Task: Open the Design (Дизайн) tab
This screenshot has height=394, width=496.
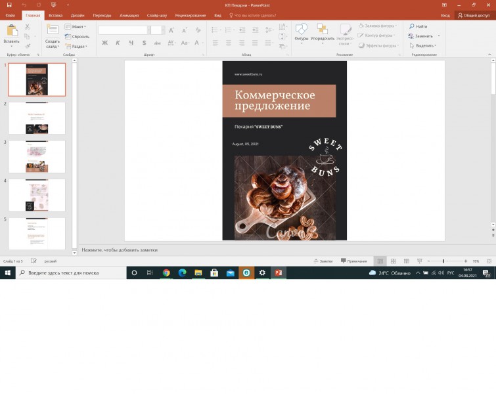Action: click(78, 15)
